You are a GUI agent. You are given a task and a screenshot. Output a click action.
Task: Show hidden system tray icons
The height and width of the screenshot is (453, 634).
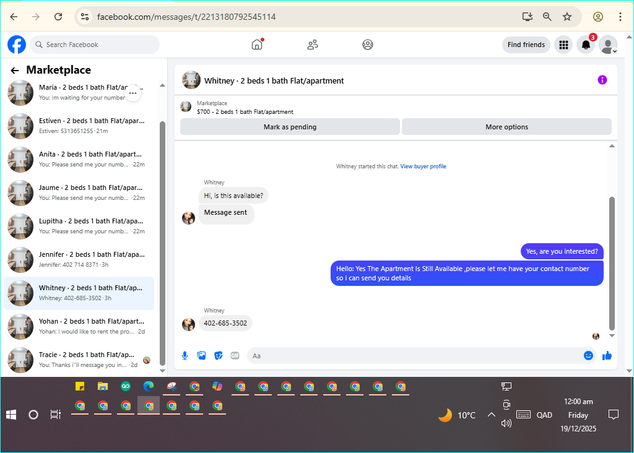click(x=491, y=415)
